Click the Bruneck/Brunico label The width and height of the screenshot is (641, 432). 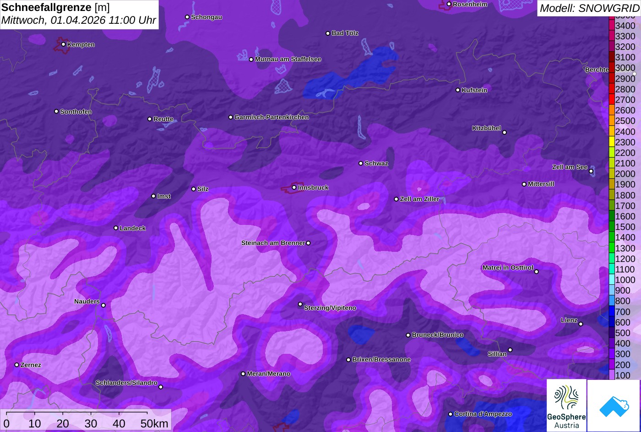[x=438, y=335]
